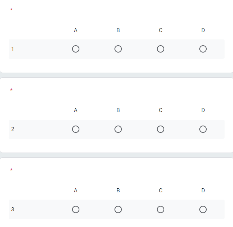Choose option C in row 1

(x=161, y=49)
